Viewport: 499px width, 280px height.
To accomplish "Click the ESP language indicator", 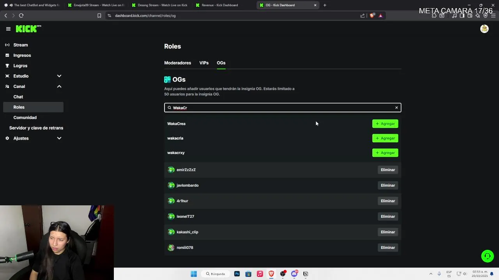I will click(449, 274).
